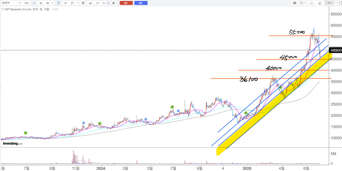Collapse the SNT Dynamics legend box icon
This screenshot has height=171, width=342.
pos(3,9)
